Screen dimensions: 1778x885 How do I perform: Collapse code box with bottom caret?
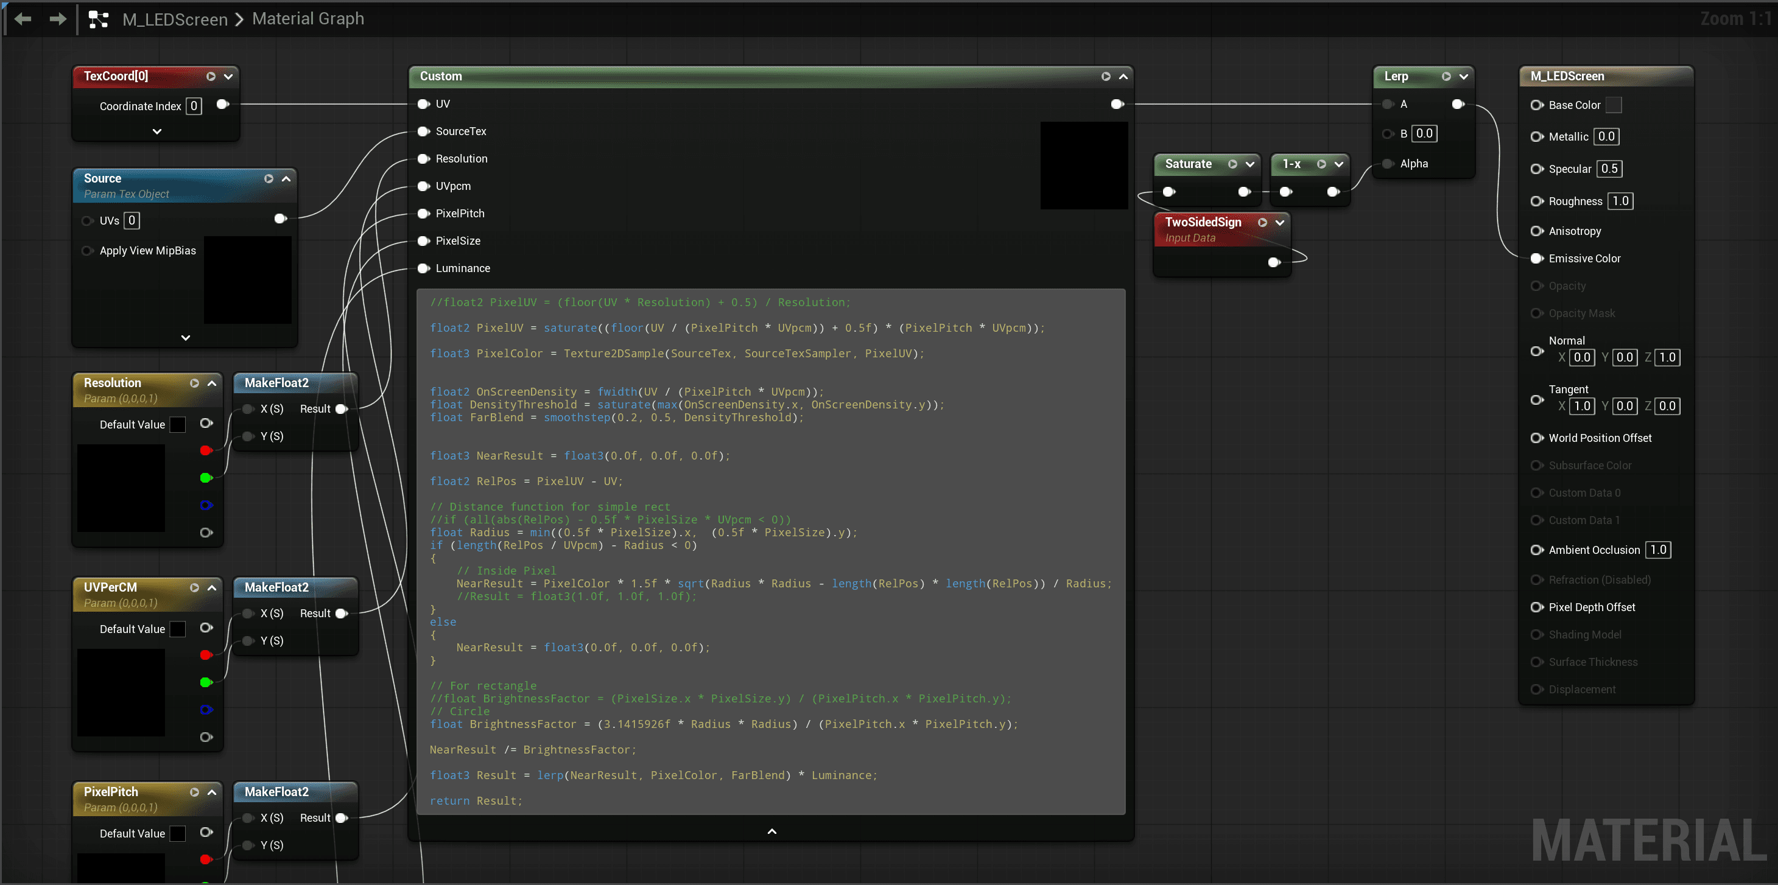[x=771, y=831]
